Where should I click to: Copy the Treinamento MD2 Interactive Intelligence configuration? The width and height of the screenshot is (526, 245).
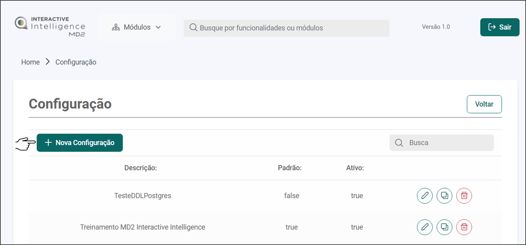point(444,227)
